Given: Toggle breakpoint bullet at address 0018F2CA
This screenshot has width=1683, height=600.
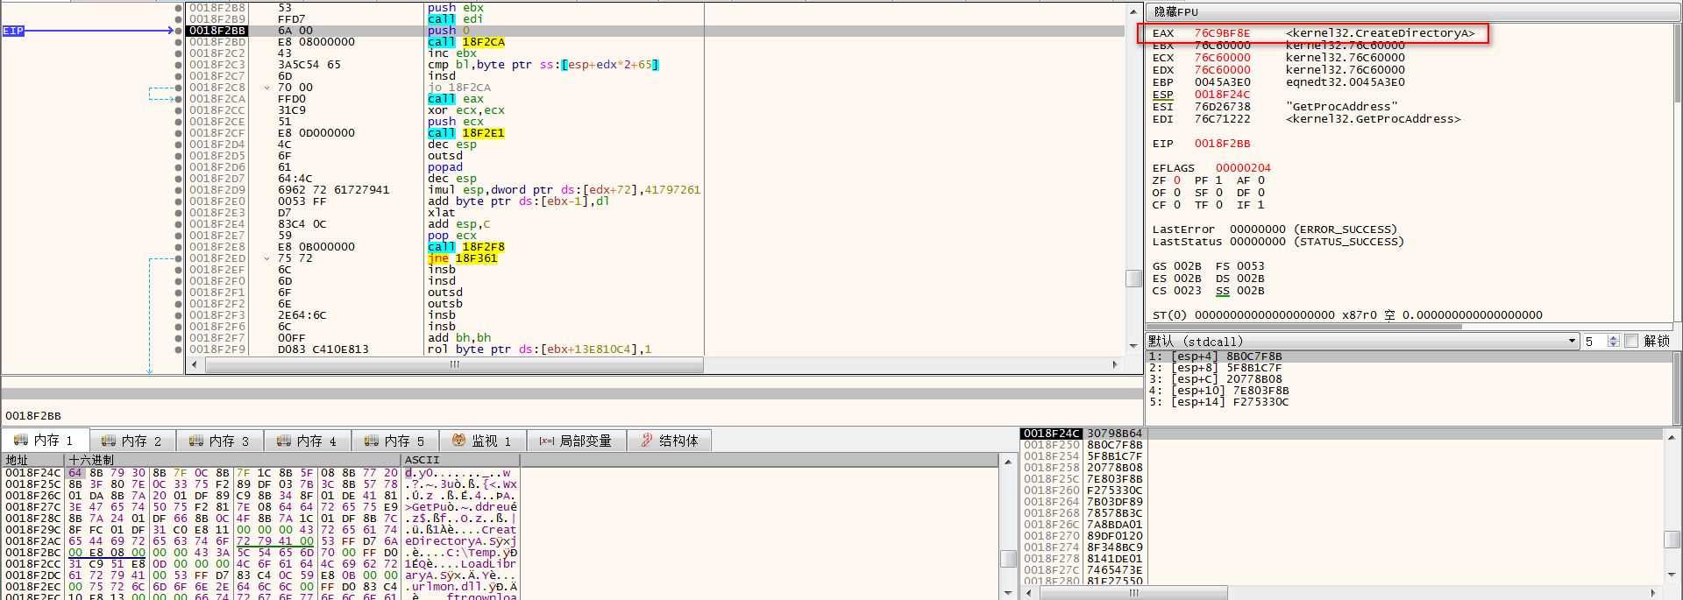Looking at the screenshot, I should coord(179,99).
